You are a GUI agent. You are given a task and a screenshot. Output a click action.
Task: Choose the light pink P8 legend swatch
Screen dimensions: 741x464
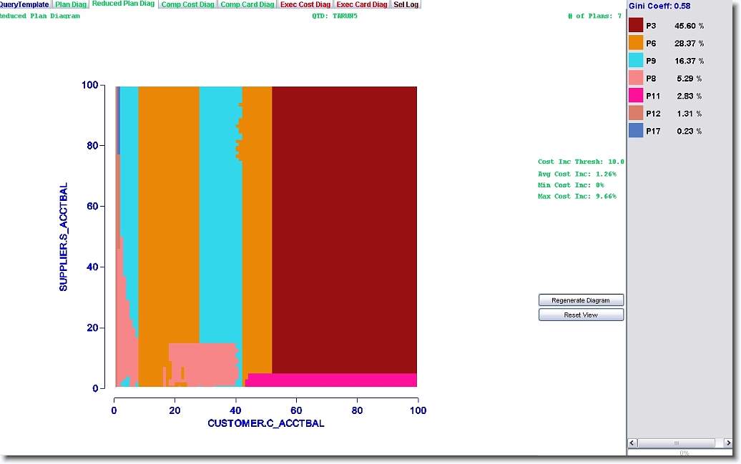coord(636,78)
